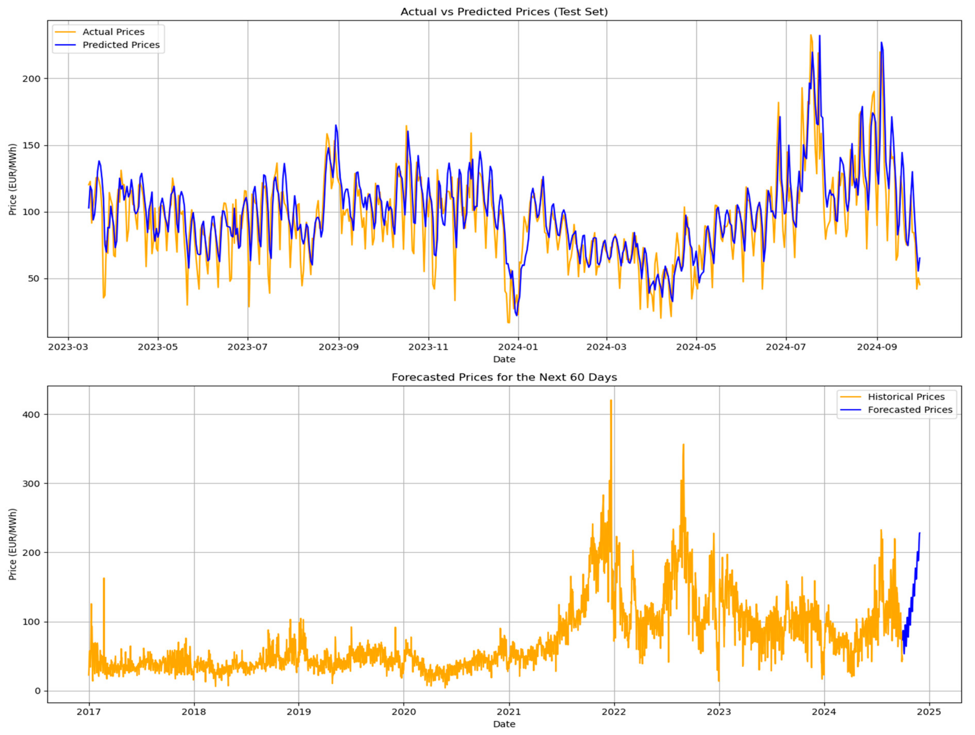Click the orange Actual Prices legend line
This screenshot has width=975, height=735.
(66, 32)
